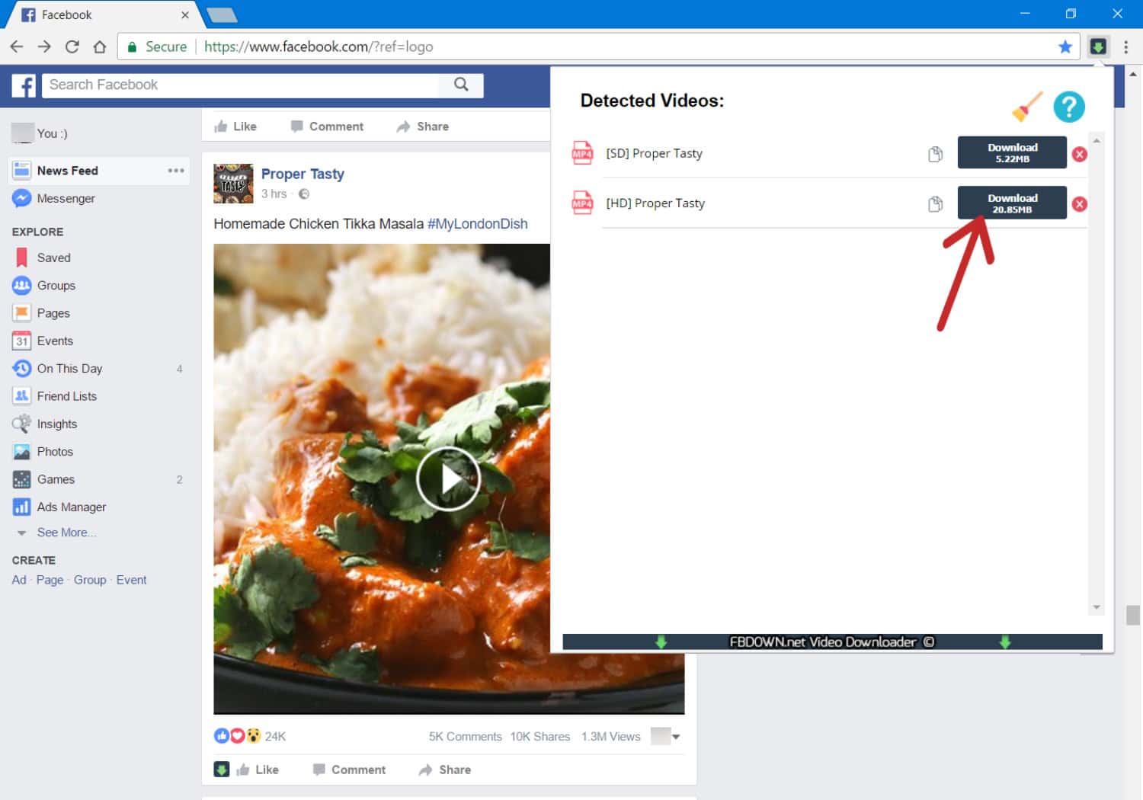Open Friend Lists in sidebar
This screenshot has height=800, width=1143.
55,396
